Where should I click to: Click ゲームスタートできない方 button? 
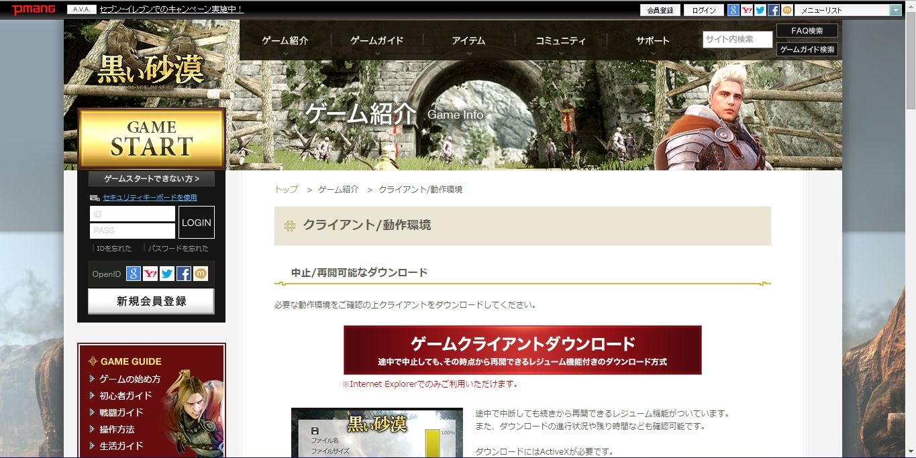[x=152, y=179]
